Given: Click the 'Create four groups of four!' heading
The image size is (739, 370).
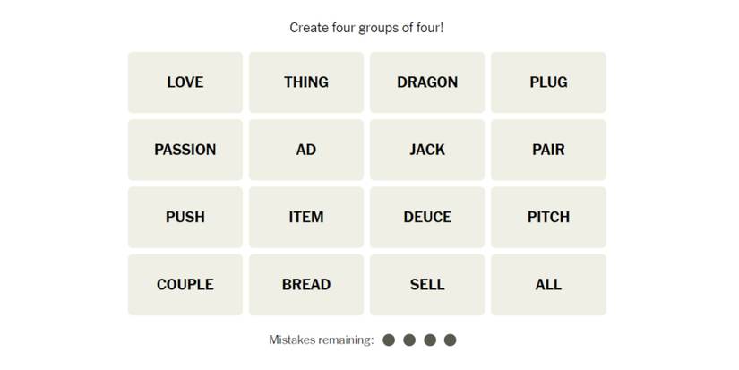Looking at the screenshot, I should coord(366,28).
